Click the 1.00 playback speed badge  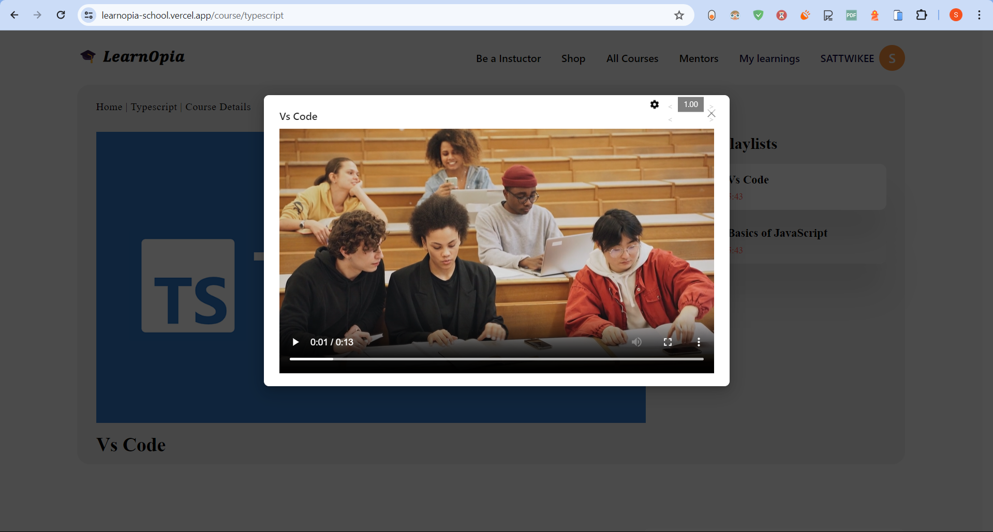click(691, 104)
